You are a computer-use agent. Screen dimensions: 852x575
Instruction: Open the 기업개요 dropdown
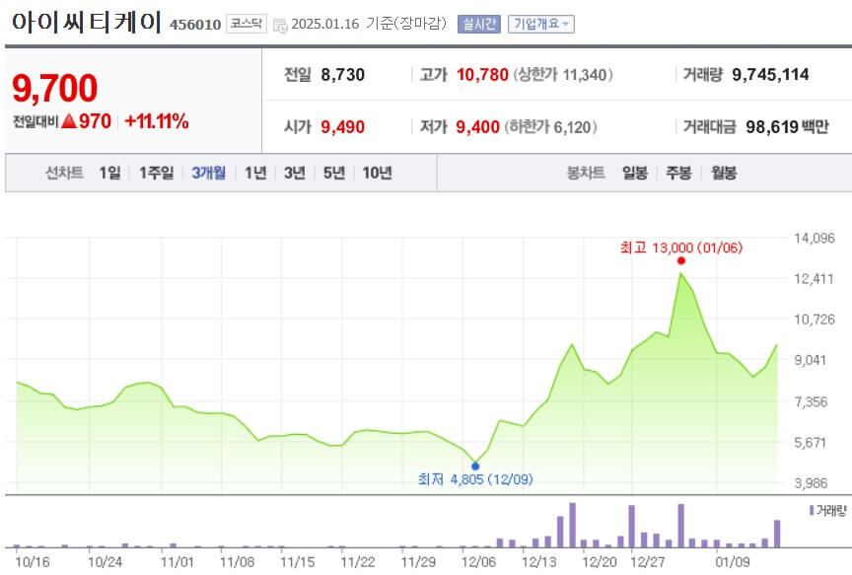coord(537,23)
